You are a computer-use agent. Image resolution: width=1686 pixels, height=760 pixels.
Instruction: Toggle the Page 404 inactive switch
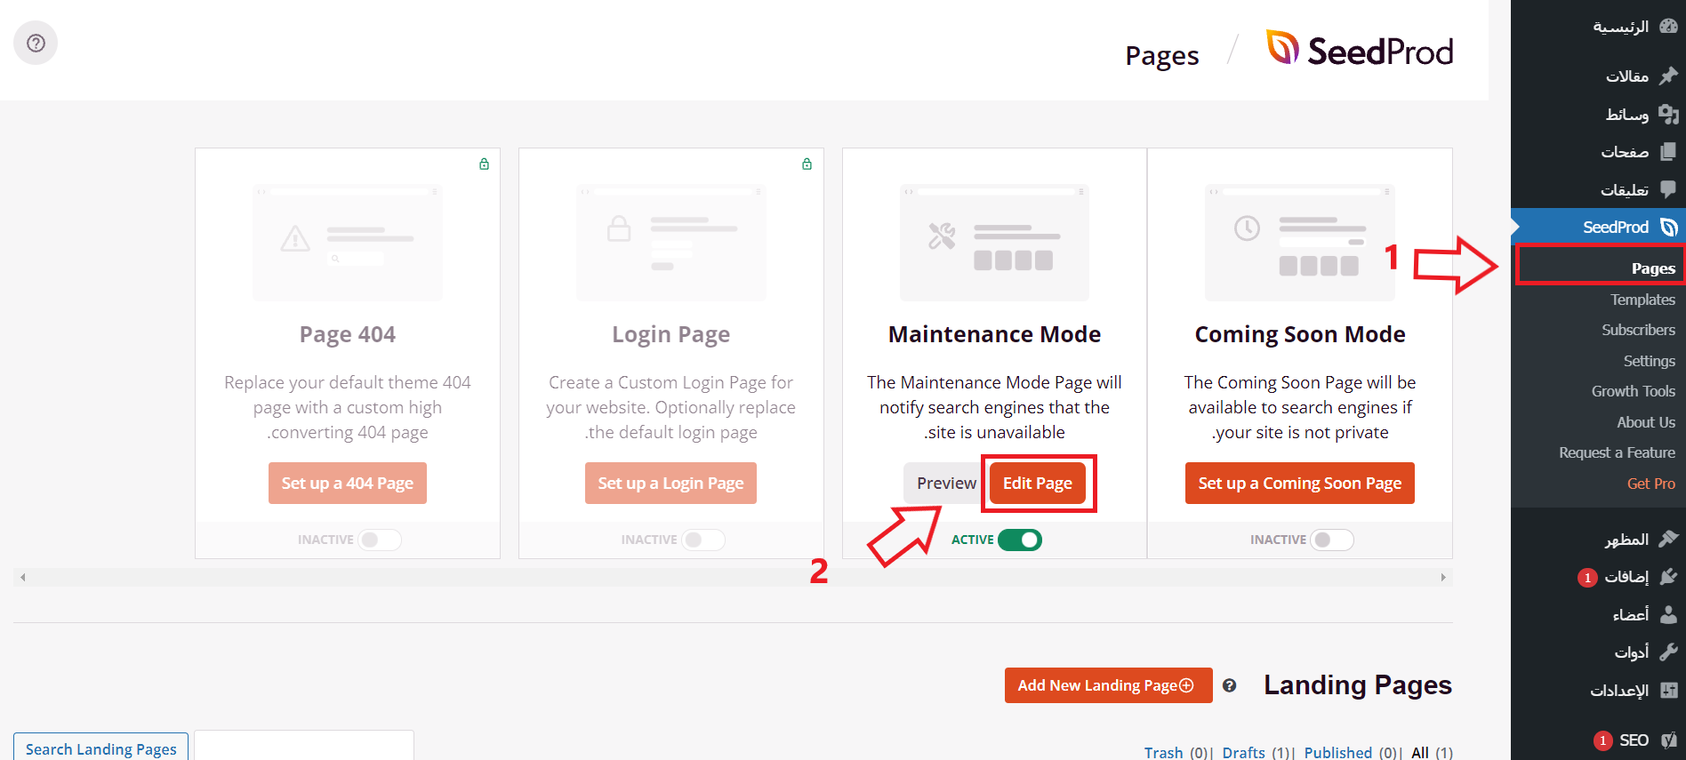tap(380, 540)
